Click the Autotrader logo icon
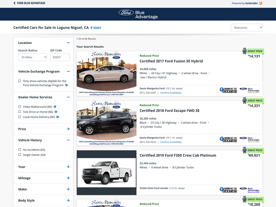Viewport: 276px width, 207px height. 261,3
